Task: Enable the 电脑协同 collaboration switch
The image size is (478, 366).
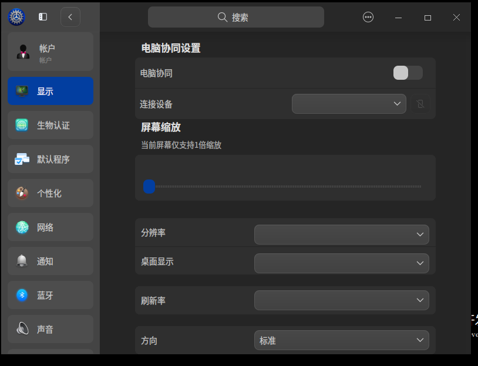Action: point(408,73)
